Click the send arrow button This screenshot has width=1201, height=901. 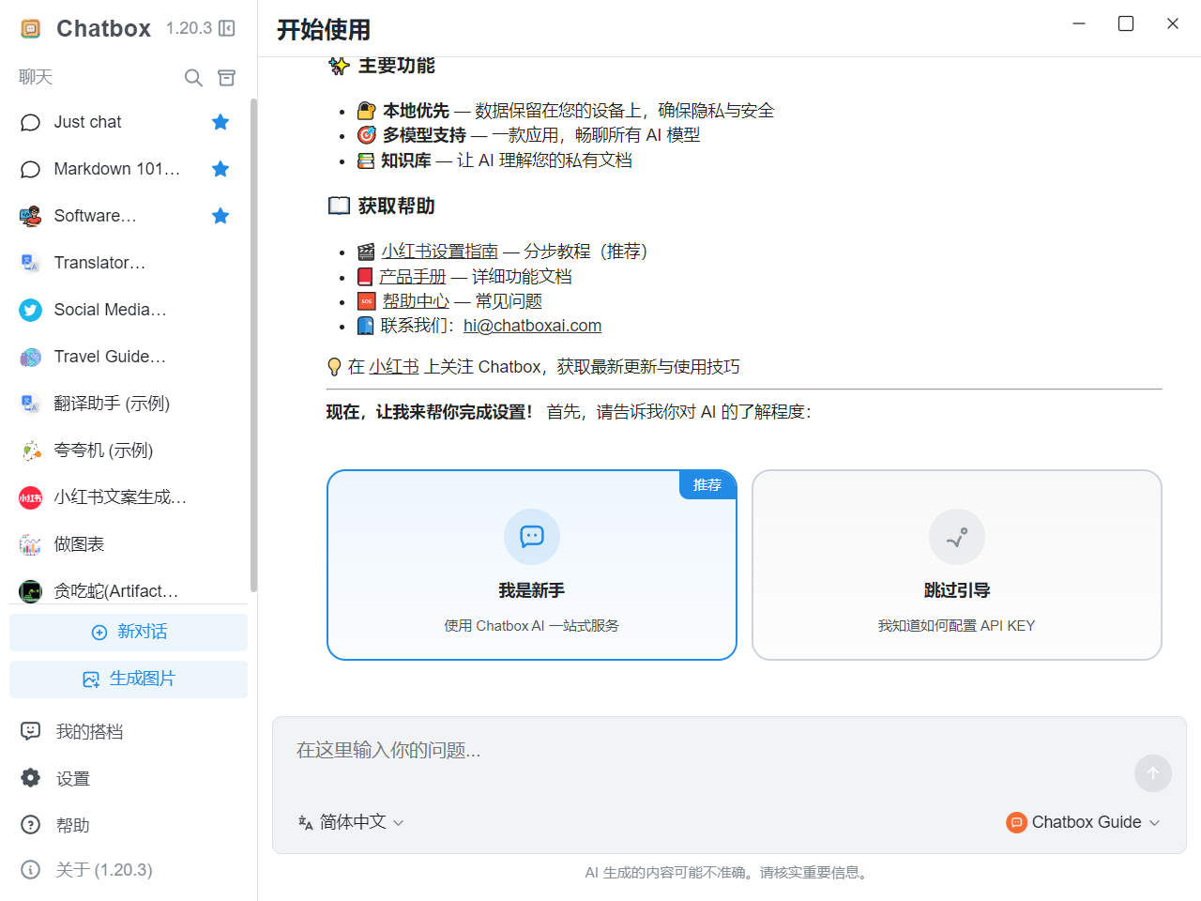pyautogui.click(x=1153, y=773)
